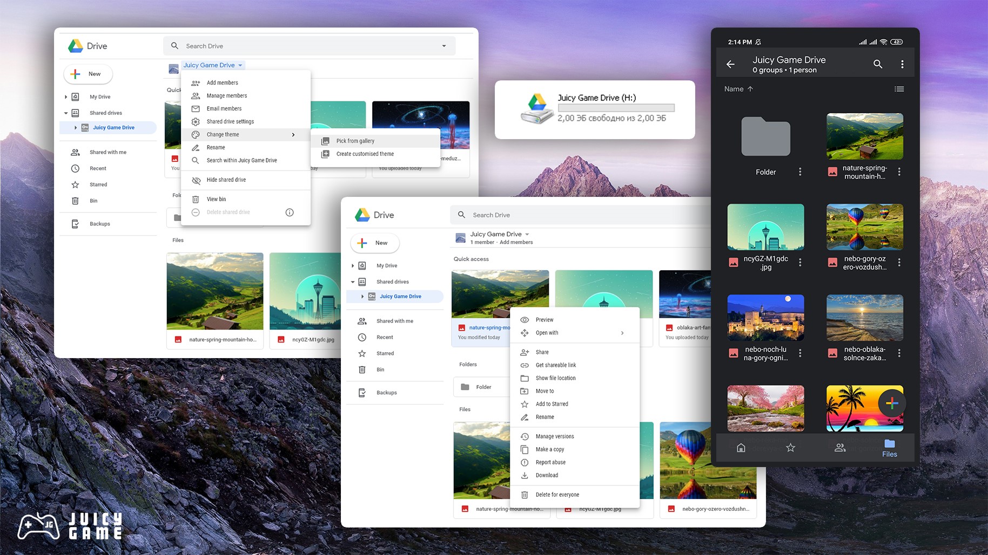Open more options for the mobile Folder item
Screen dimensions: 988x555
click(x=800, y=172)
